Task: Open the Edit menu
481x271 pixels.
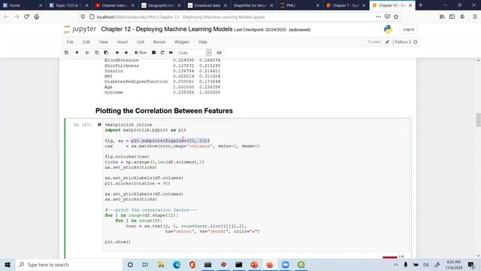Action: (86, 42)
